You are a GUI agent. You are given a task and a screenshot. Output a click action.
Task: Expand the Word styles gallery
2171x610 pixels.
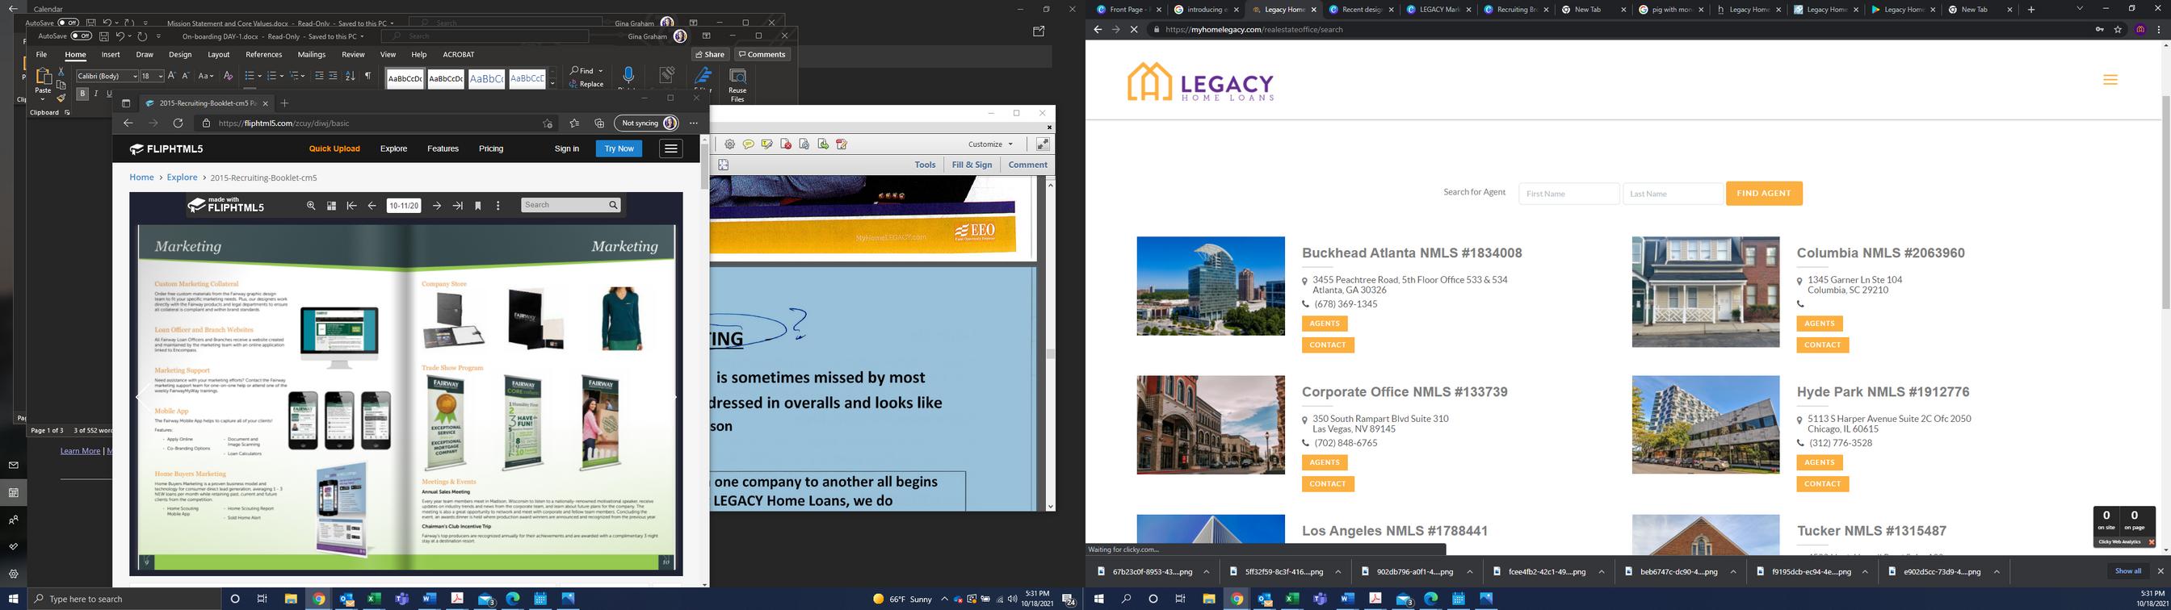pos(553,84)
